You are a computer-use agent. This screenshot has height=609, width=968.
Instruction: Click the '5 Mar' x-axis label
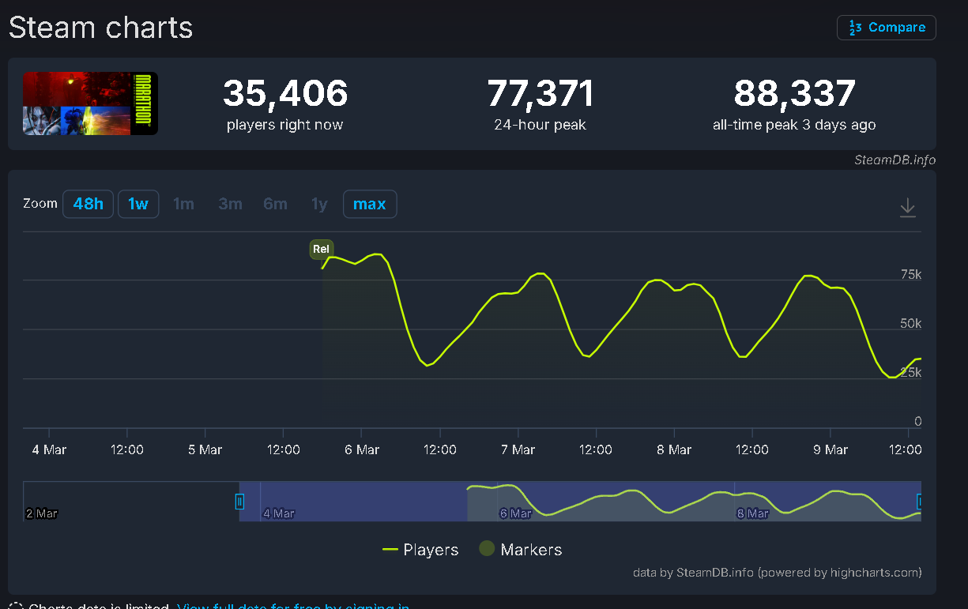click(205, 449)
